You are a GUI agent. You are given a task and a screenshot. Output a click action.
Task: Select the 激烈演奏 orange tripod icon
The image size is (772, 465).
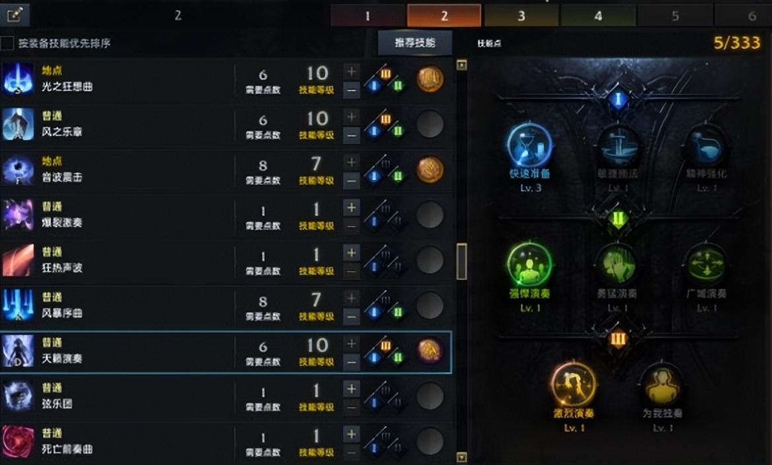(574, 385)
